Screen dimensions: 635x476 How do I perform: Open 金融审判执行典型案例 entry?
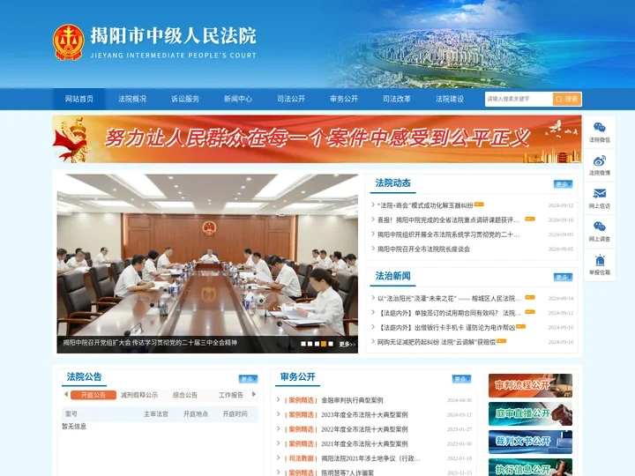352,400
